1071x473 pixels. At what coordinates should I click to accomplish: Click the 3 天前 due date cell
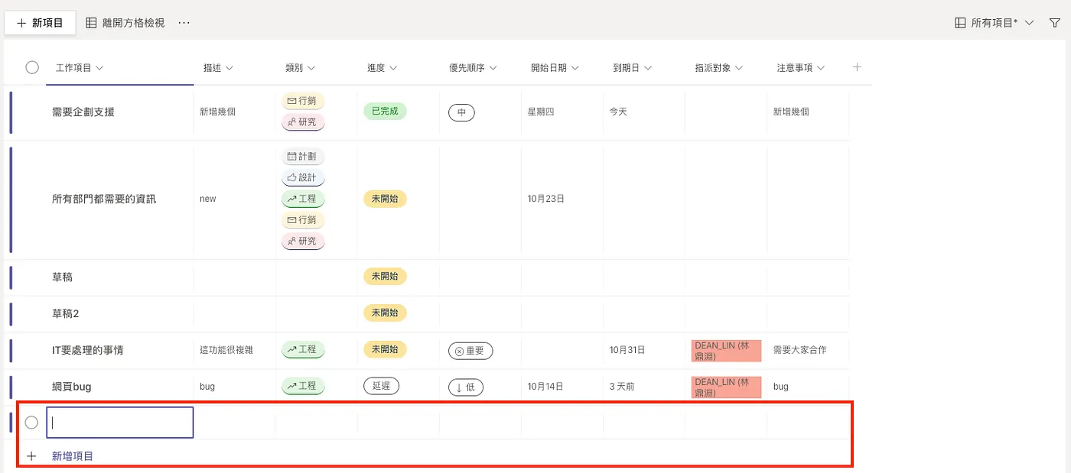point(622,387)
